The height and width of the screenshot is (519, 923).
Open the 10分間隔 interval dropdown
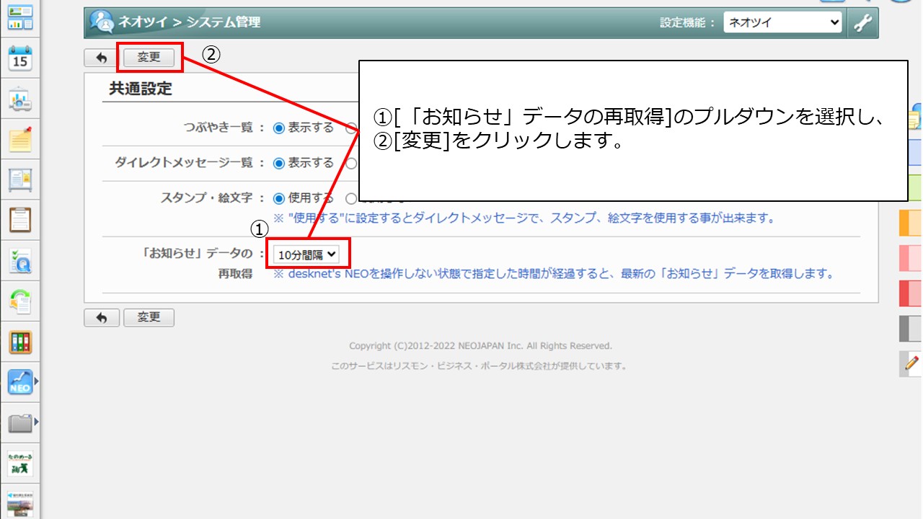[306, 254]
